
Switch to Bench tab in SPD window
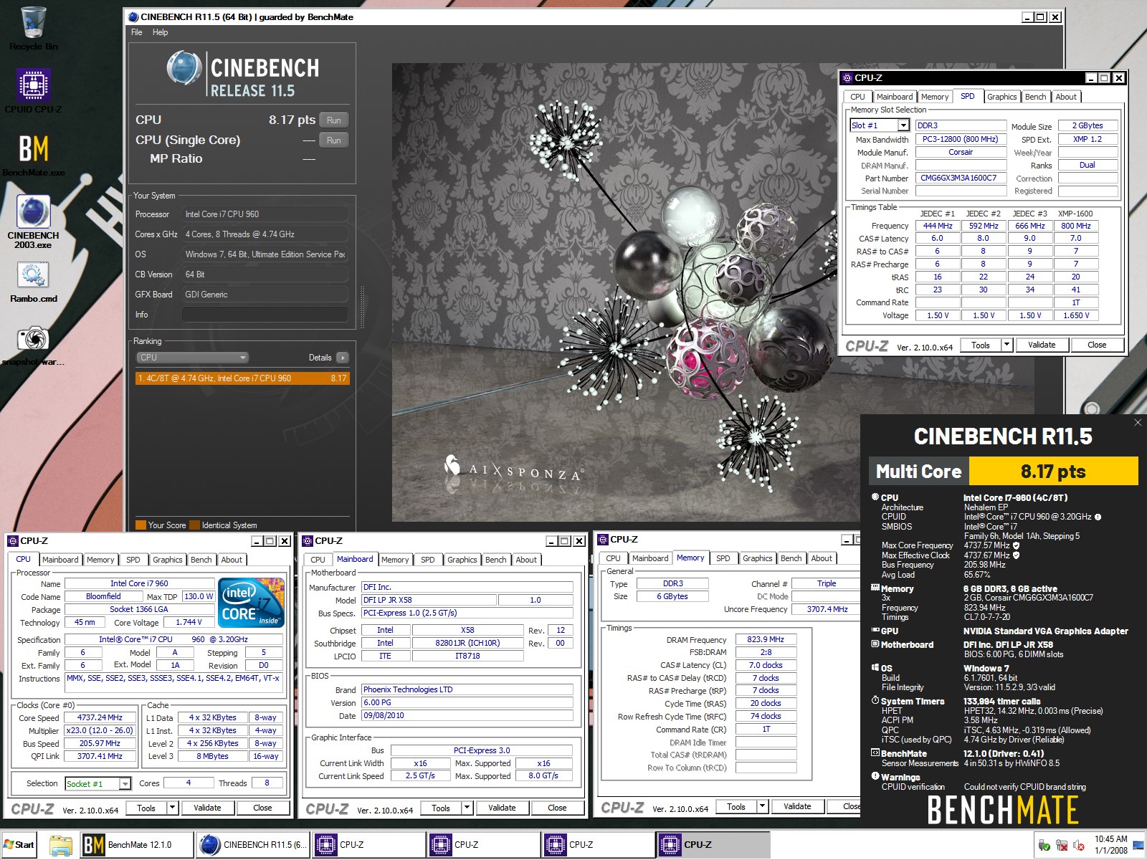pyautogui.click(x=1035, y=97)
